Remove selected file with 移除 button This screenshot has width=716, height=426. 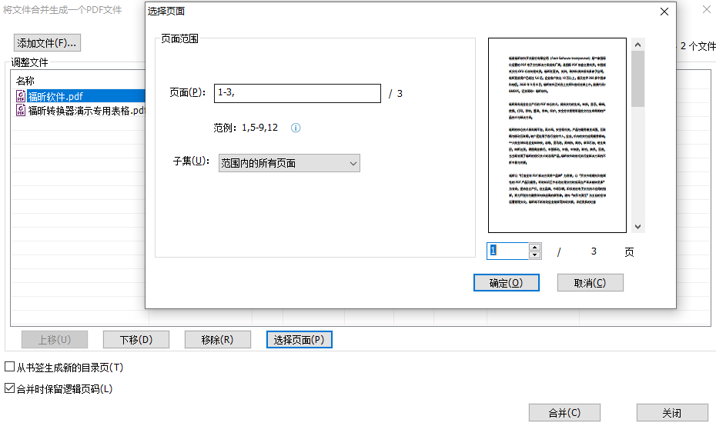(219, 340)
